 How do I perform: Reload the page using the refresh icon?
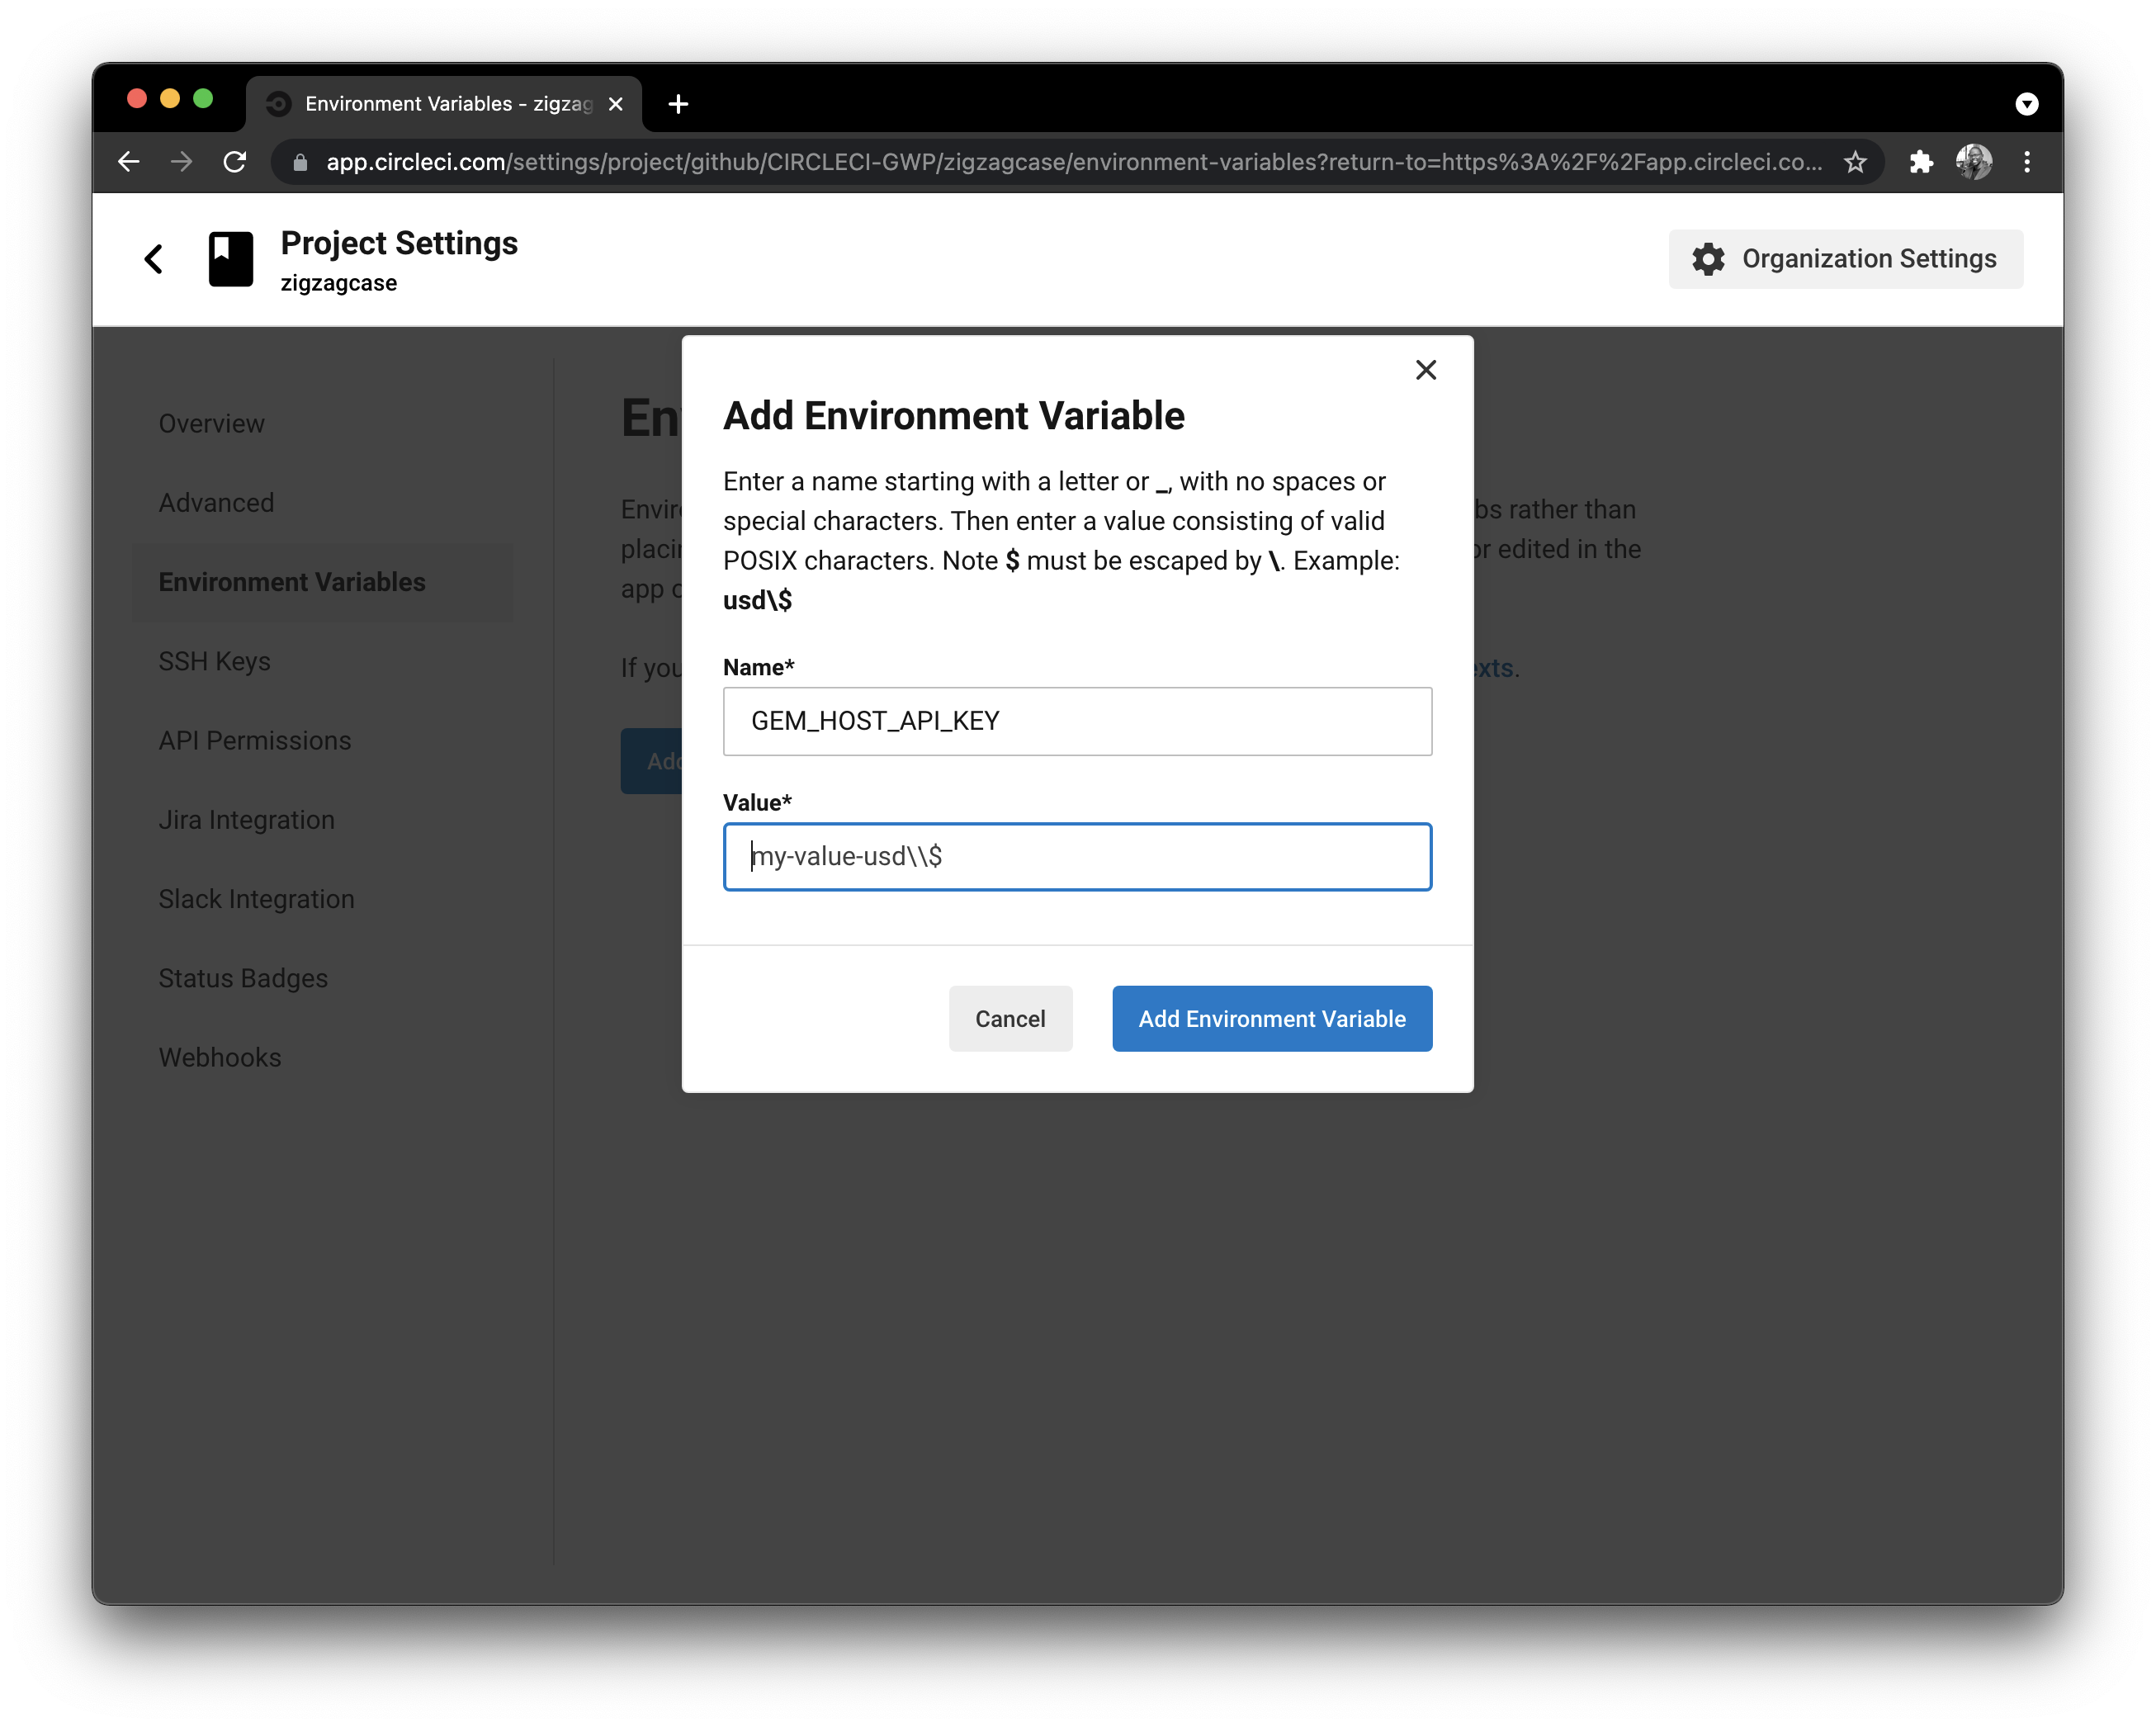pyautogui.click(x=235, y=161)
